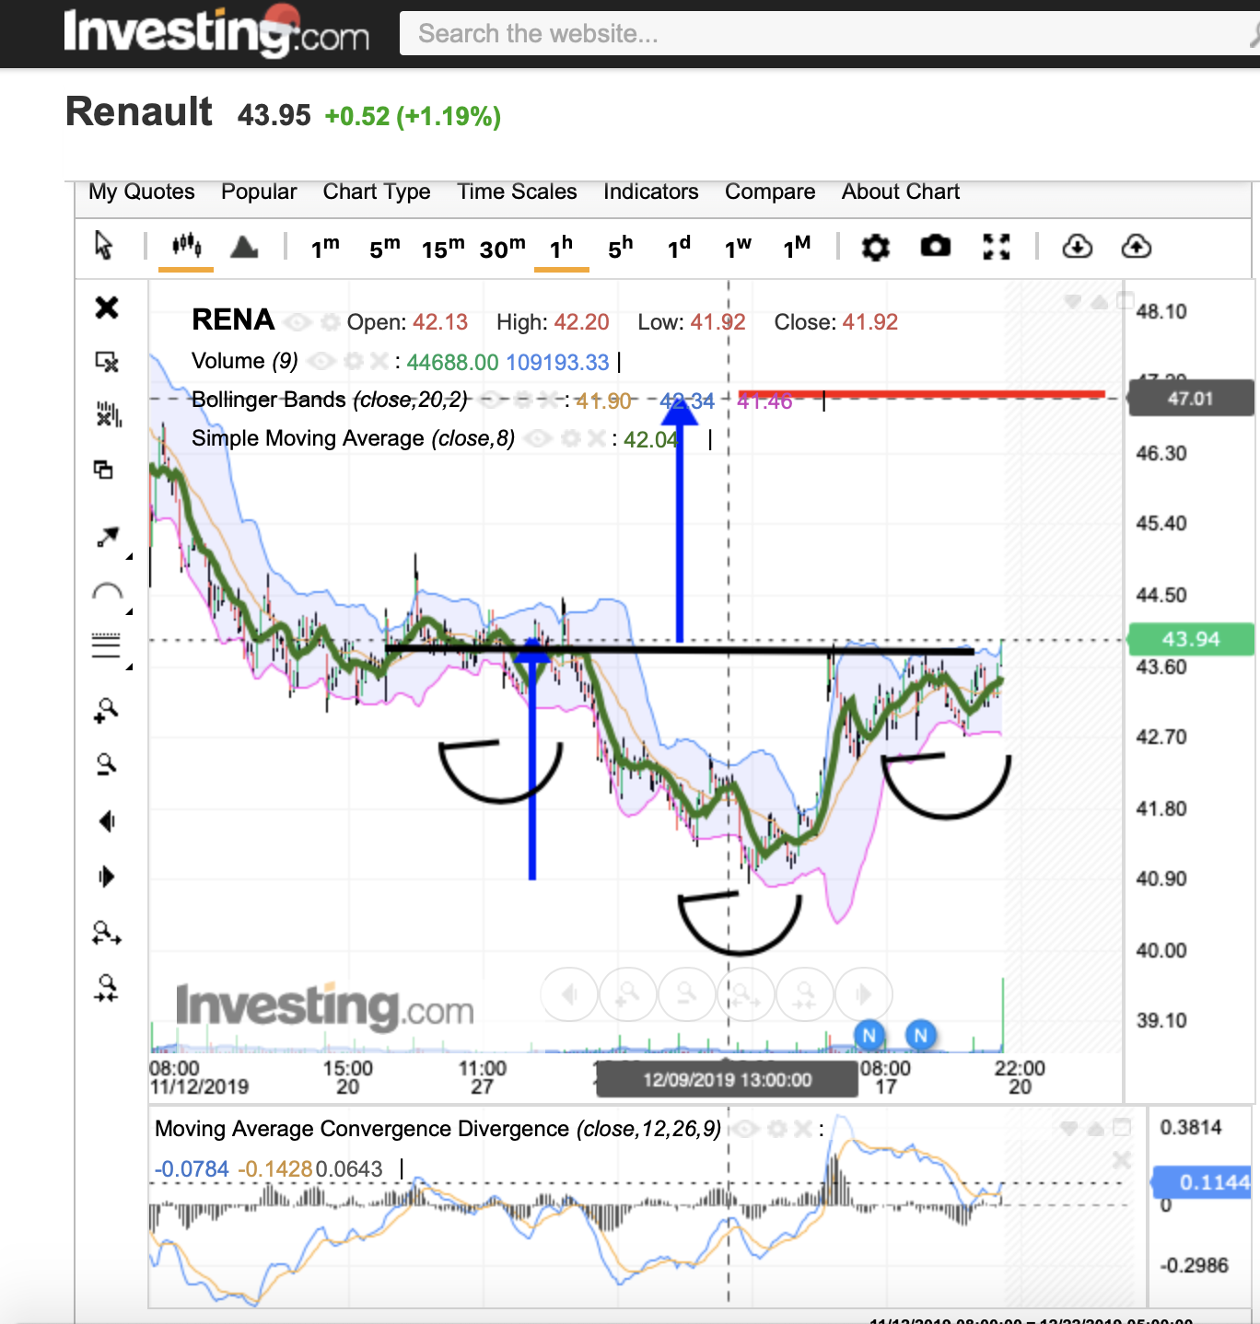Click the 47.01 price level label

pyautogui.click(x=1191, y=399)
